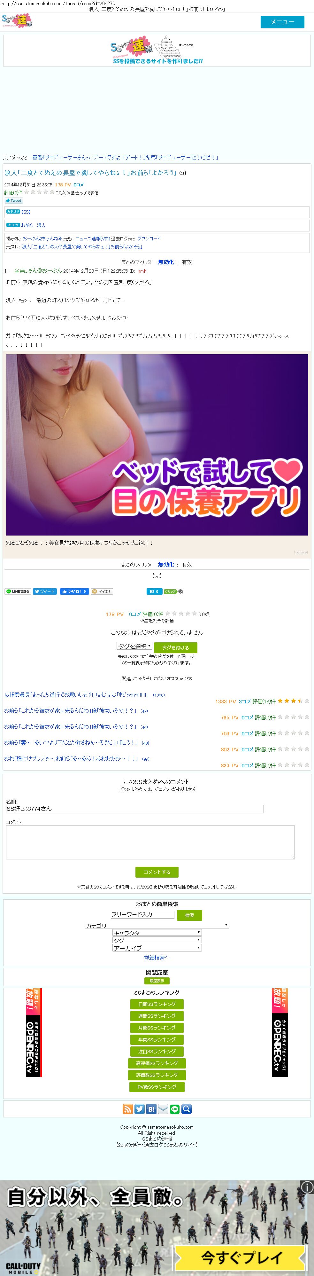Open the 'タグを選択' dropdown
This screenshot has height=1276, width=314.
click(x=134, y=646)
